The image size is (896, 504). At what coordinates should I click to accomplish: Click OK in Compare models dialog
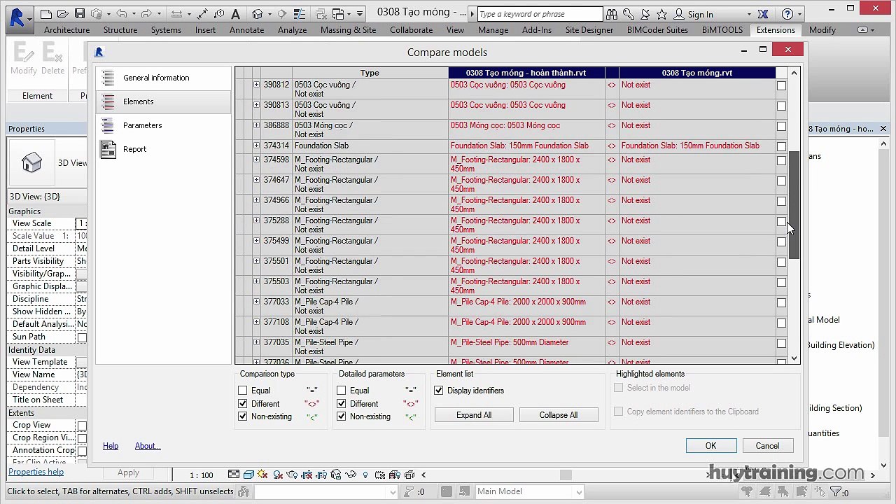(x=710, y=446)
